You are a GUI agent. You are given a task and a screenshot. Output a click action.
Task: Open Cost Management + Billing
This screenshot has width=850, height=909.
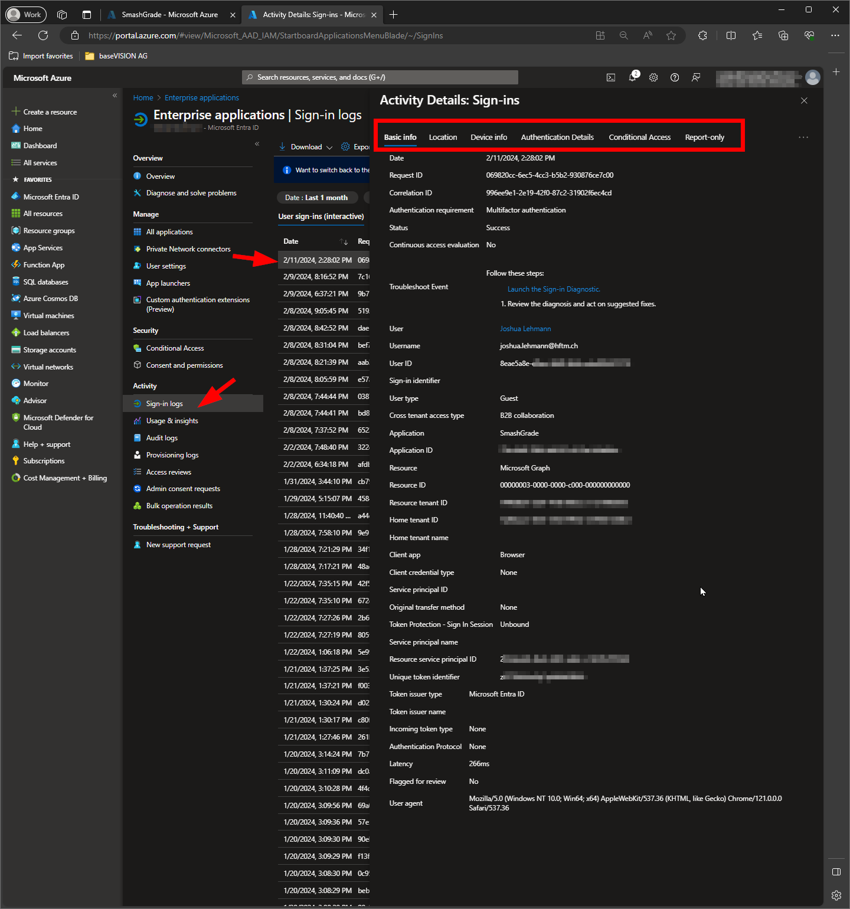coord(59,478)
